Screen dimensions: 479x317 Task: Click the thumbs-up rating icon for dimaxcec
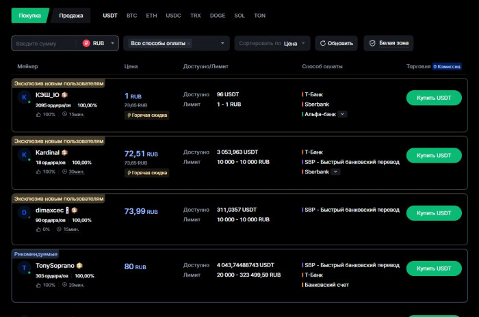click(38, 229)
